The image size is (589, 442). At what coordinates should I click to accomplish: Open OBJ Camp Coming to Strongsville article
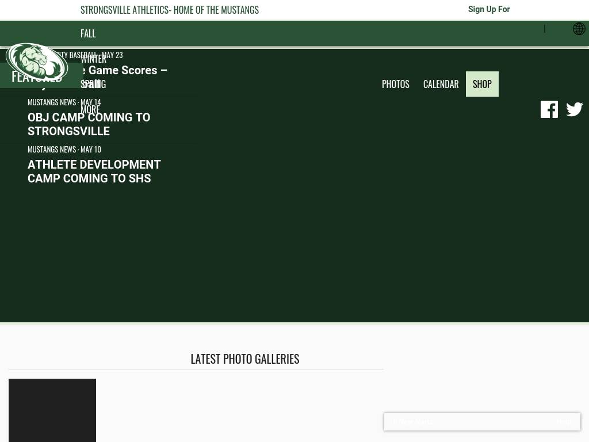point(89,124)
